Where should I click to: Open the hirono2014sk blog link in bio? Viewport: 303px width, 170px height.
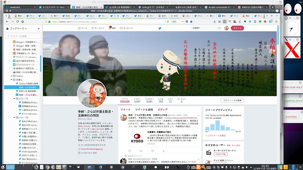click(92, 149)
